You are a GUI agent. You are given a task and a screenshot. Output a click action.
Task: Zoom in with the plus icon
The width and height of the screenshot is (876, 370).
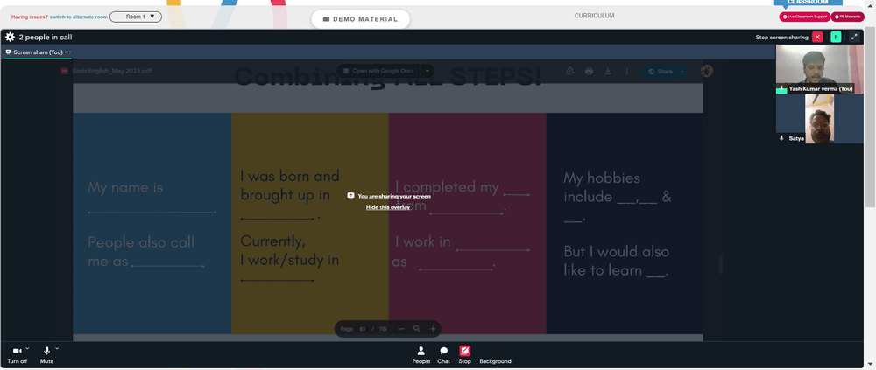pos(433,329)
